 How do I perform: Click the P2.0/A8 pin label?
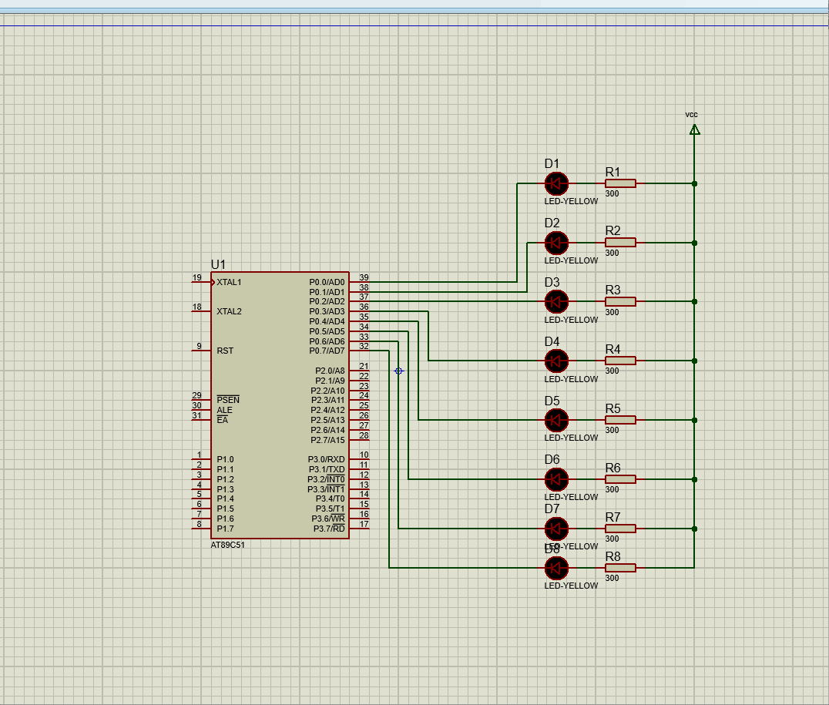tap(330, 371)
